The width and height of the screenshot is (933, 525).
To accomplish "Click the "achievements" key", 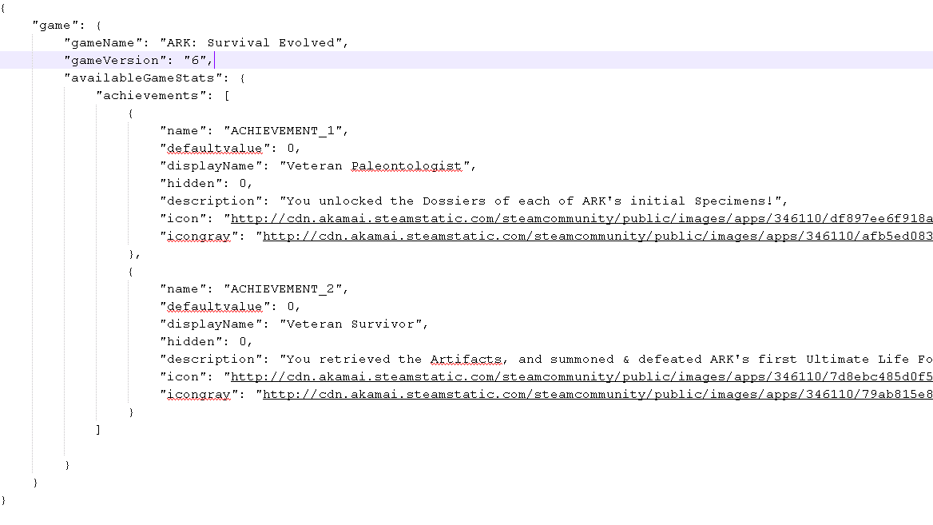I will pos(150,95).
